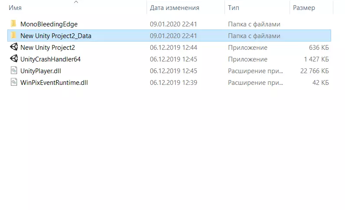The height and width of the screenshot is (210, 345).
Task: Click the Unity logo icon of New Unity Project2
Action: (14, 47)
